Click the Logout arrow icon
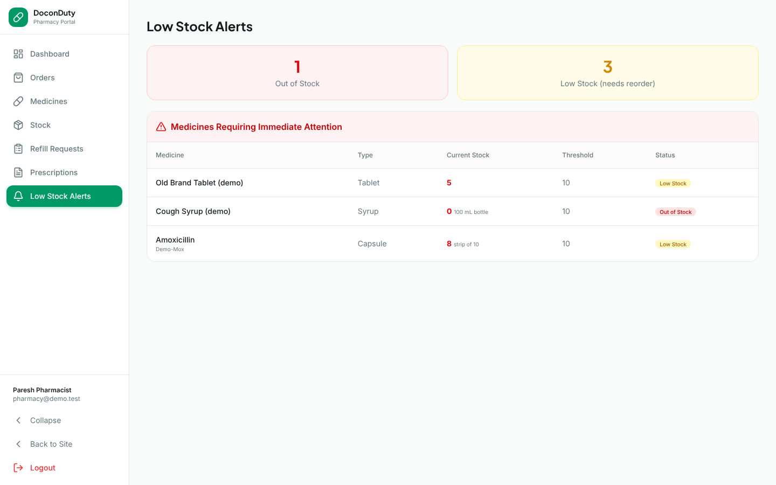 [x=18, y=468]
